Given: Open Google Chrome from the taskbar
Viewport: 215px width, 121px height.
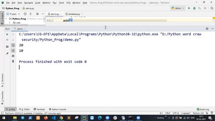Looking at the screenshot, I should [x=61, y=118].
